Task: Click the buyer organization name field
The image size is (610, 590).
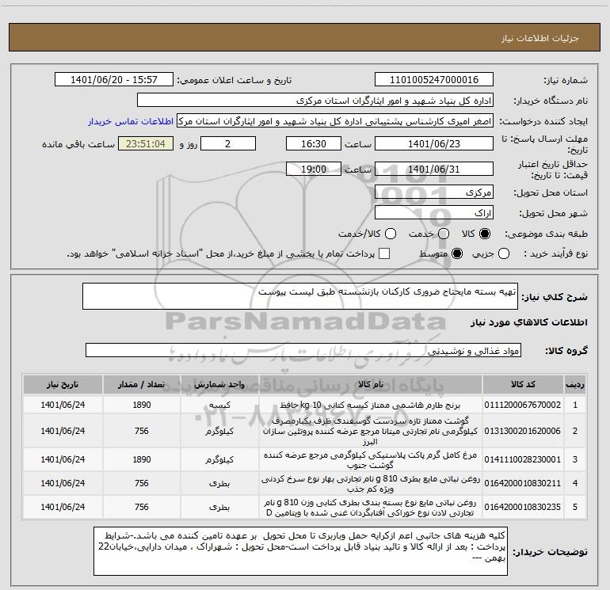Action: pos(315,101)
